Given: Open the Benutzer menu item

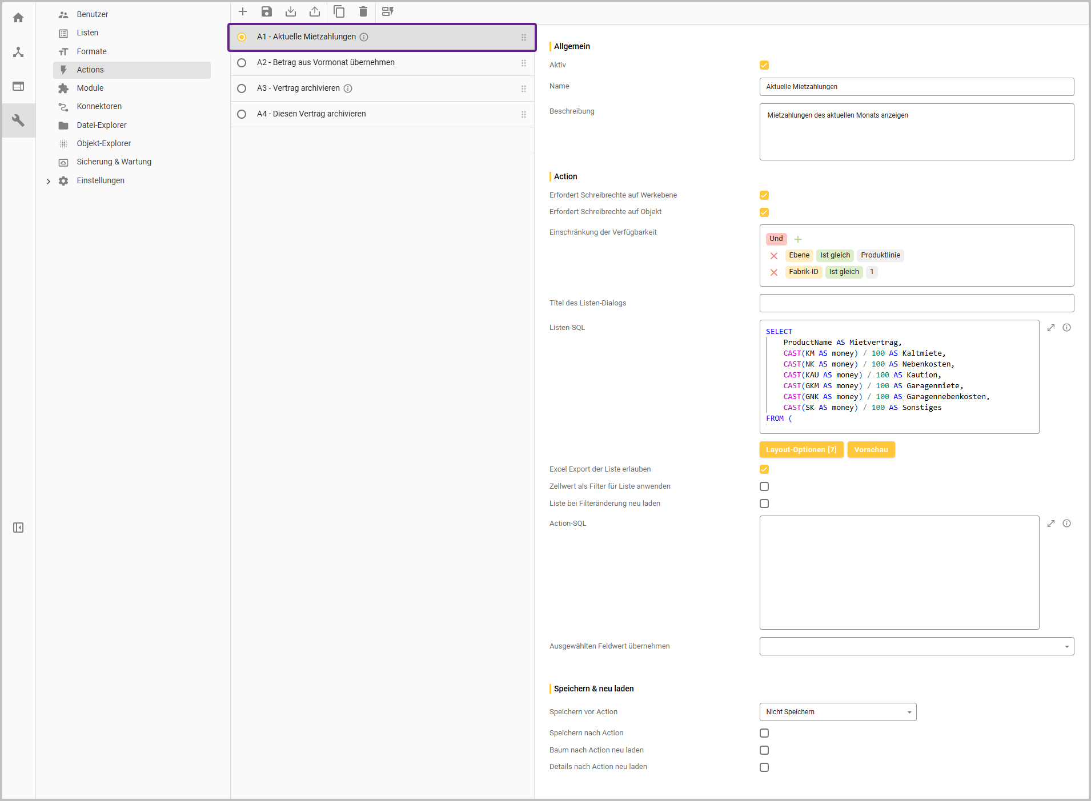Looking at the screenshot, I should click(93, 14).
